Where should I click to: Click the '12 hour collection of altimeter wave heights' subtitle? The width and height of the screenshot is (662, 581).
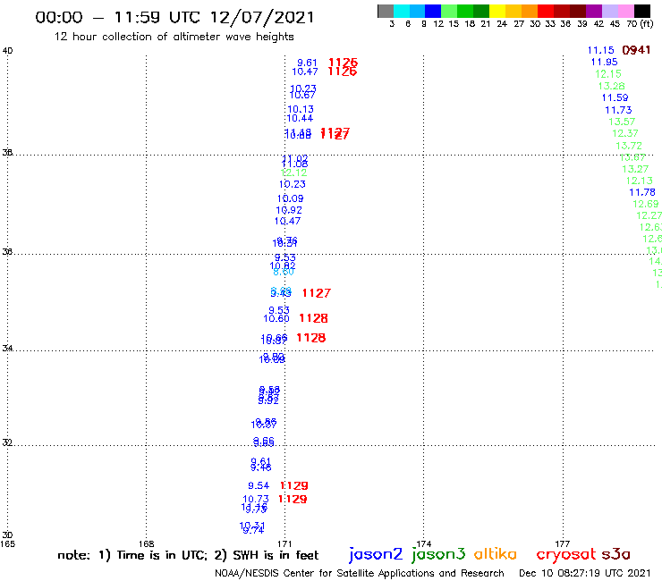174,37
